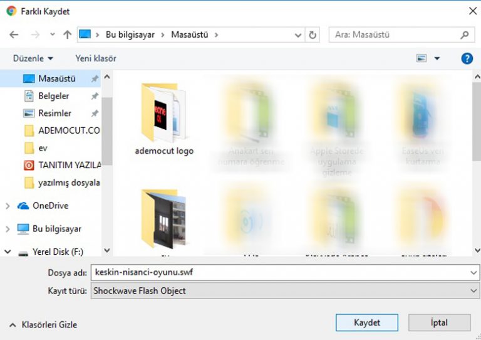This screenshot has width=481, height=340.
Task: Toggle Klasörleri Gizle to hide folders
Action: click(x=43, y=325)
